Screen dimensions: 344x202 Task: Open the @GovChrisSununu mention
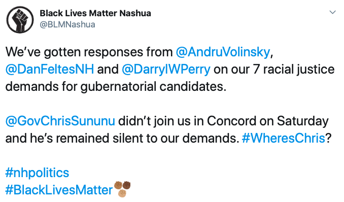point(60,121)
